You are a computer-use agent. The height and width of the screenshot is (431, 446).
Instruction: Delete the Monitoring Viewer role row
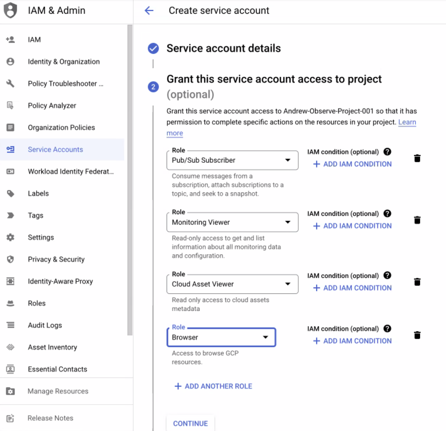tap(417, 220)
